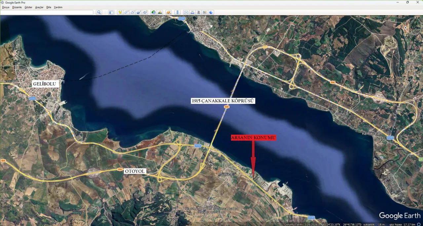
Task: Click View in Google Maps icon
Action: click(x=205, y=12)
